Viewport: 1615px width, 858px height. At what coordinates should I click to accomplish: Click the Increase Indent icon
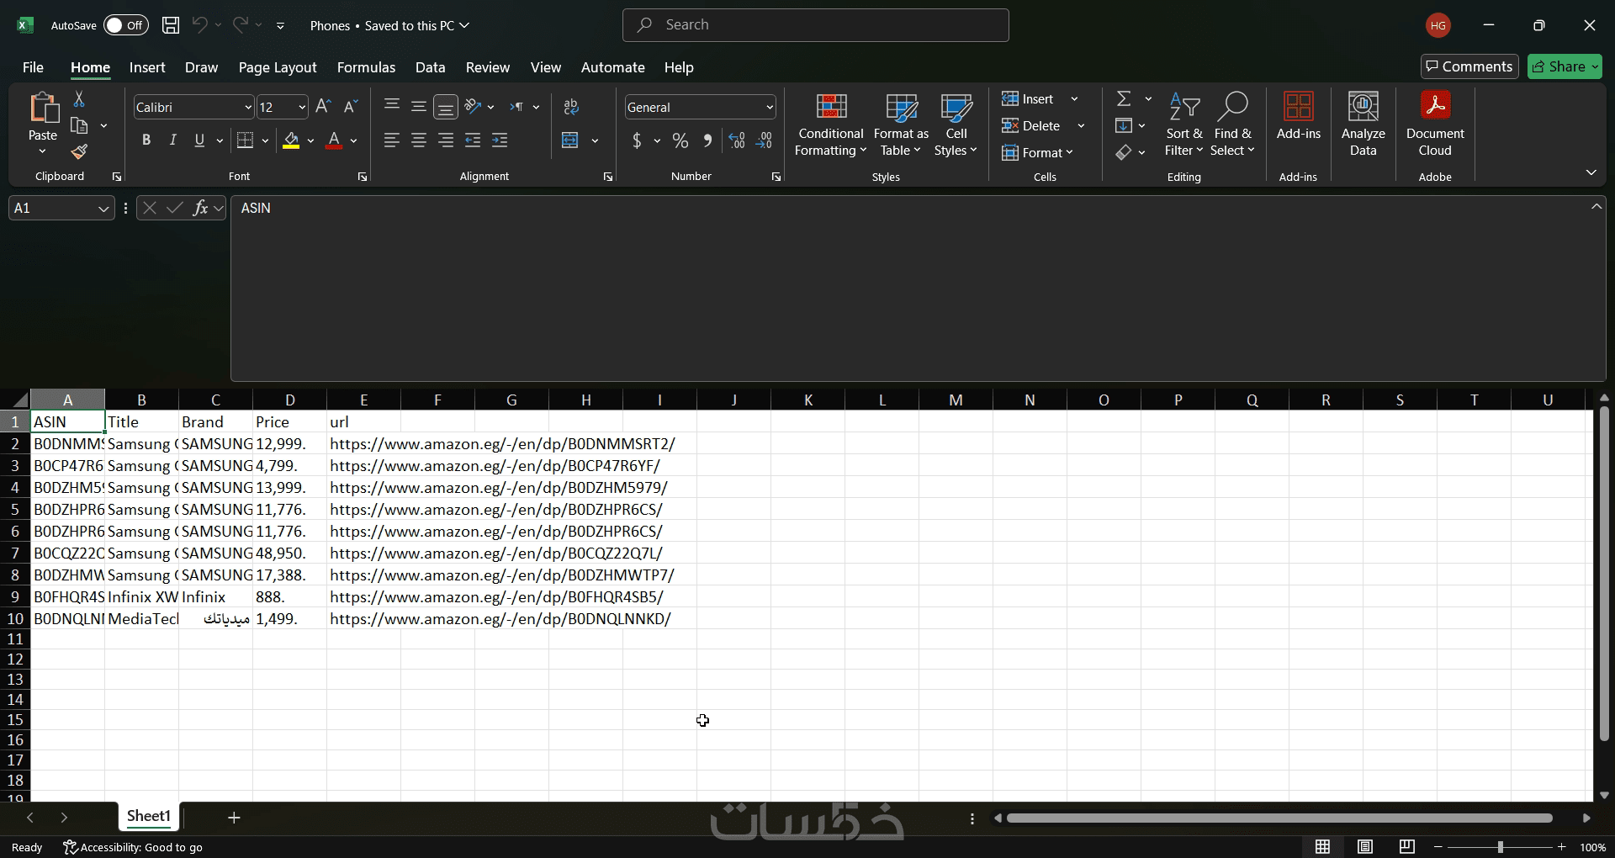500,140
